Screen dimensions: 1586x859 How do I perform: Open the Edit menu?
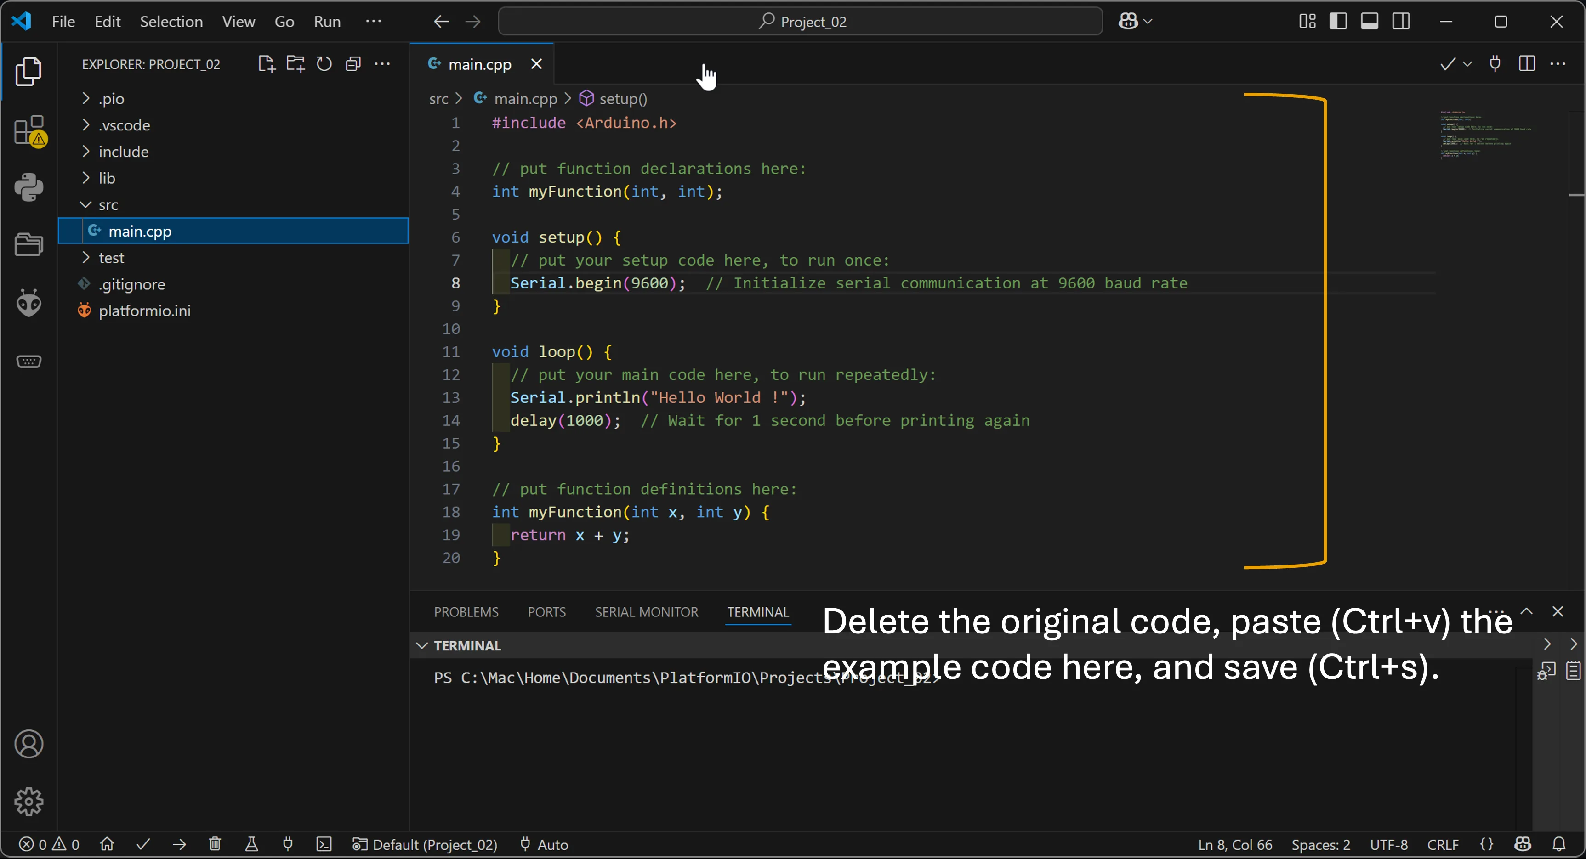(x=108, y=22)
